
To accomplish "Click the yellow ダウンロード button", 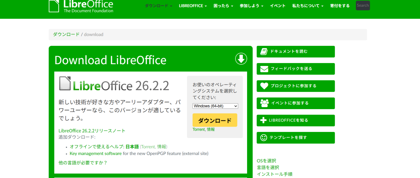I will (215, 120).
